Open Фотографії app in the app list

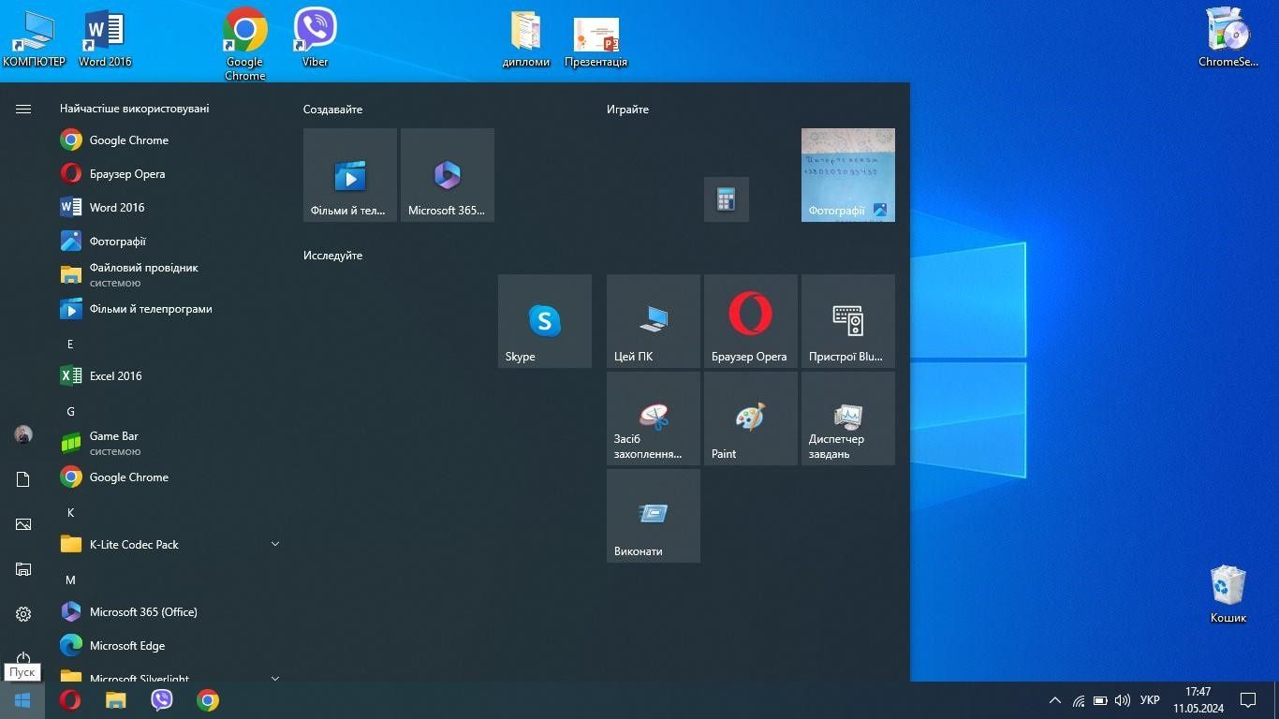click(x=169, y=242)
